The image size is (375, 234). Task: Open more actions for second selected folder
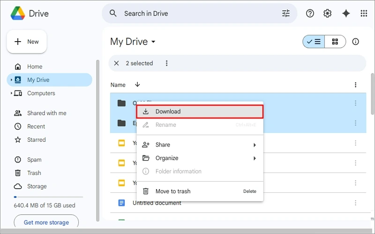(x=355, y=123)
